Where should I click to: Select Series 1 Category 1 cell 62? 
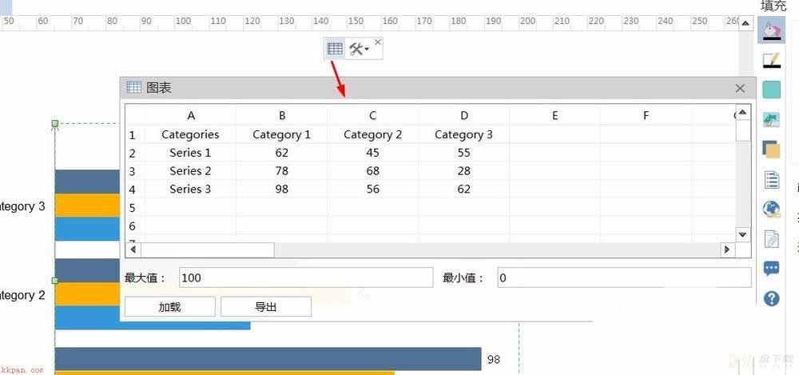(x=282, y=153)
